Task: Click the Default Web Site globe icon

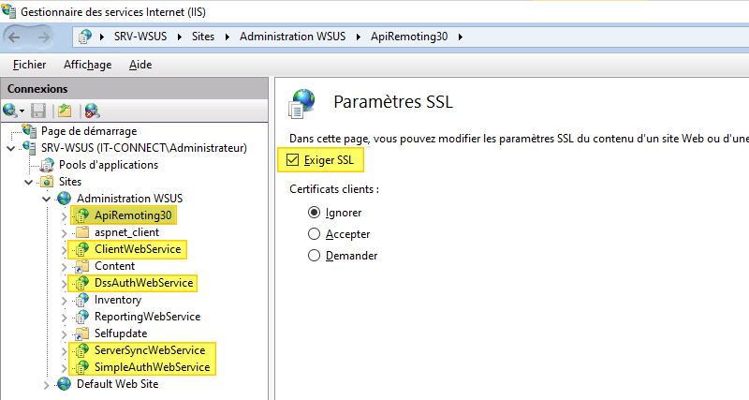Action: 64,383
